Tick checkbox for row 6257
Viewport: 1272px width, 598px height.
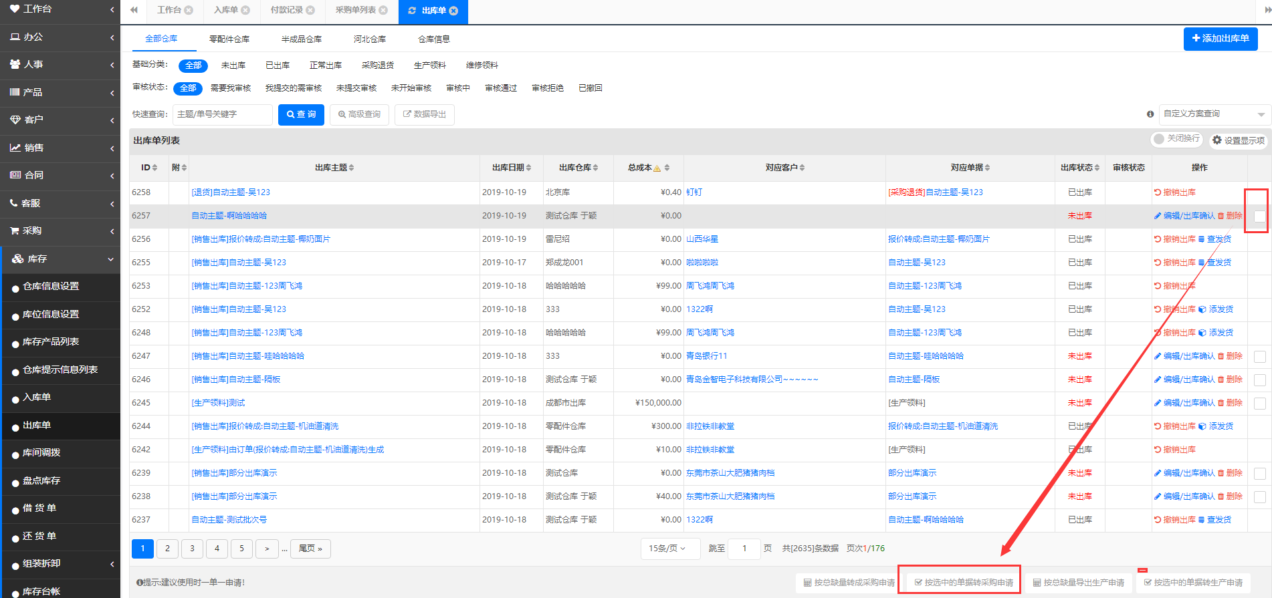[x=1259, y=216]
